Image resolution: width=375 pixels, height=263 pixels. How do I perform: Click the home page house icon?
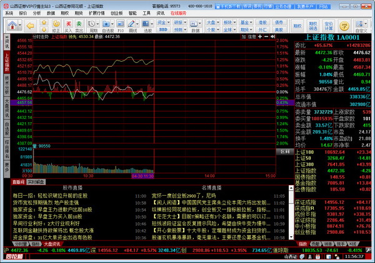[x=12, y=25]
